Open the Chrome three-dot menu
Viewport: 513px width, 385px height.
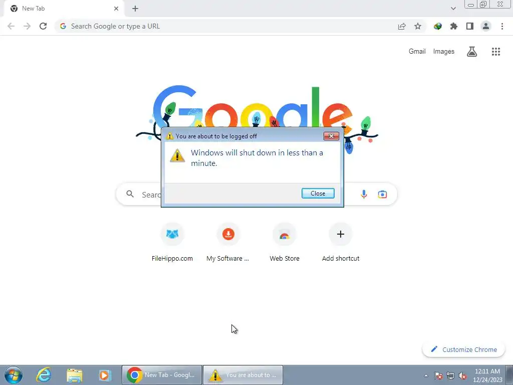502,26
